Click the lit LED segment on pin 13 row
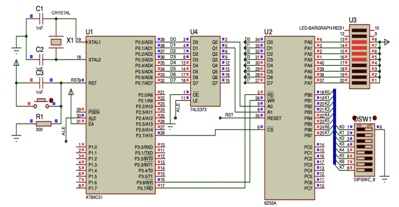The image size is (399, 207). coord(359,42)
